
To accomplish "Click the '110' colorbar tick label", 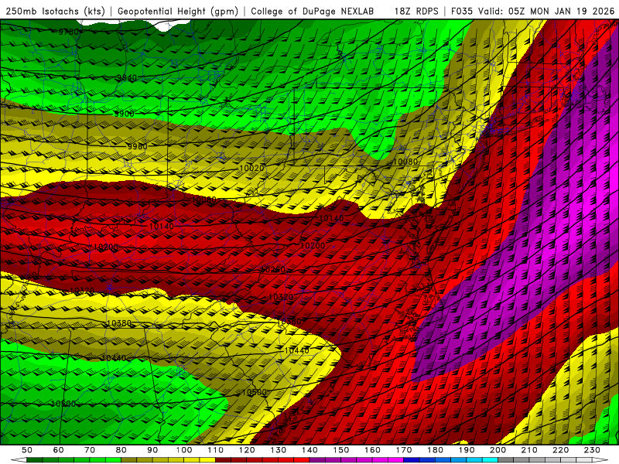I will tap(216, 450).
